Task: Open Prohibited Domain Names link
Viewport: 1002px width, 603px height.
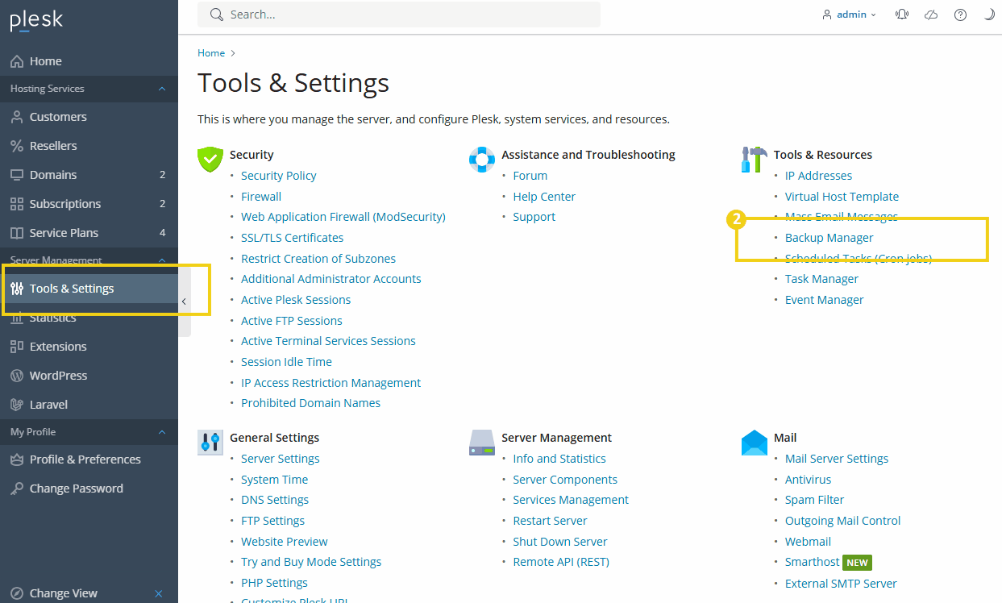Action: pos(310,403)
